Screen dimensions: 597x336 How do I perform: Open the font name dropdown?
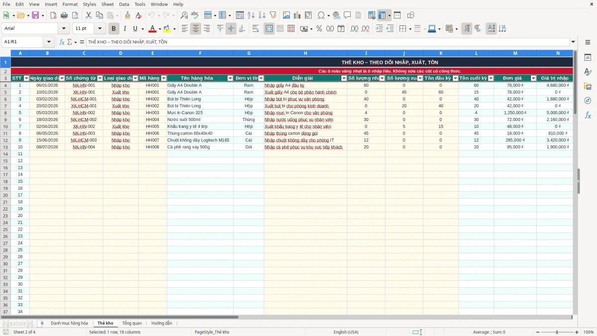(x=64, y=29)
